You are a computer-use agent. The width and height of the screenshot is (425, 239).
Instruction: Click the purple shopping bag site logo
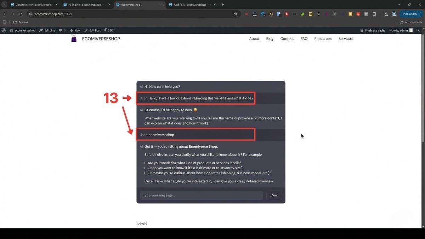[x=74, y=39]
